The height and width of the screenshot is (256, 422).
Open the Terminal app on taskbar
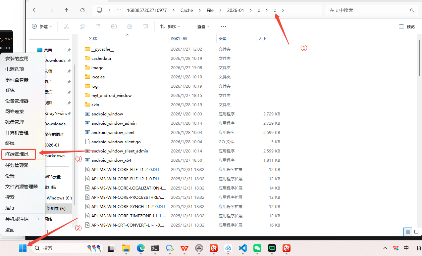[x=155, y=248]
